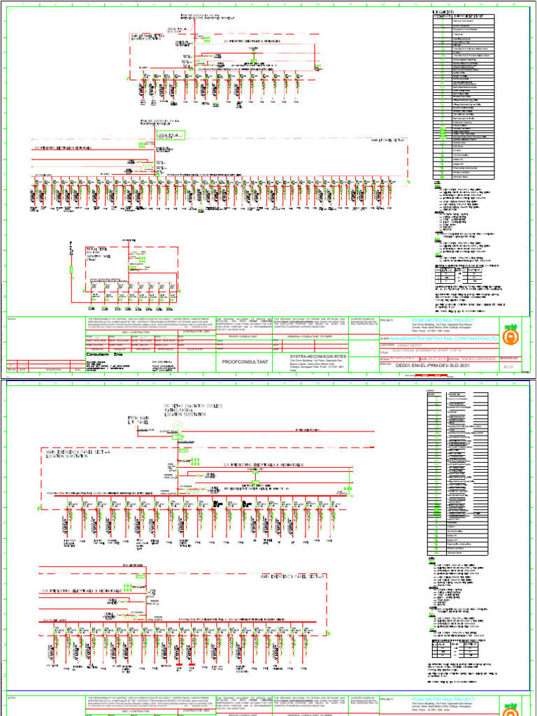Click 'MAIN EMERGENCY PANEL SECT.-A' label
This screenshot has width=537, height=716.
78,452
